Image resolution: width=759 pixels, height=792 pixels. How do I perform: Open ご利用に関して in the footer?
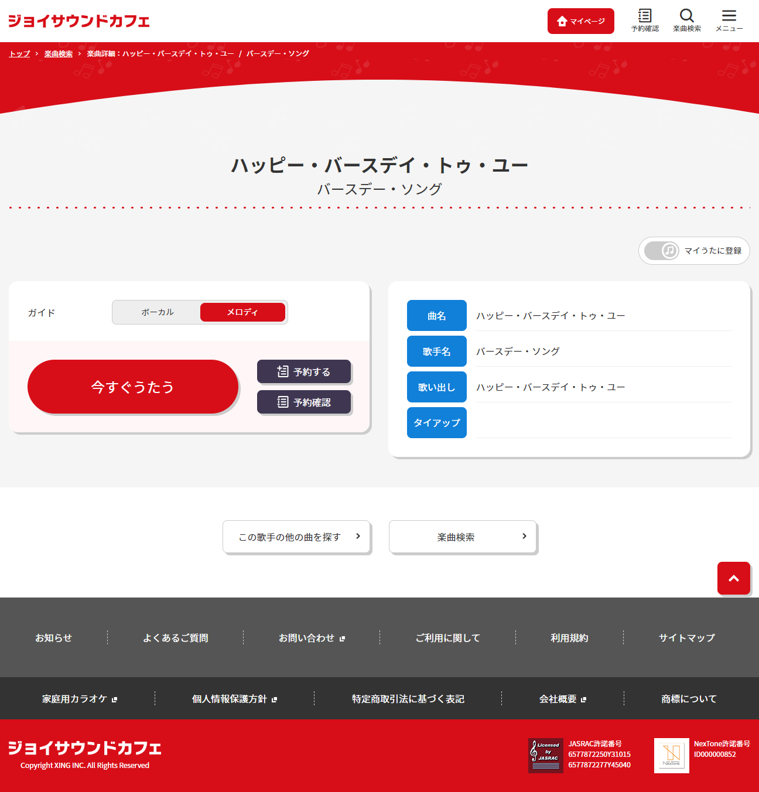[447, 638]
